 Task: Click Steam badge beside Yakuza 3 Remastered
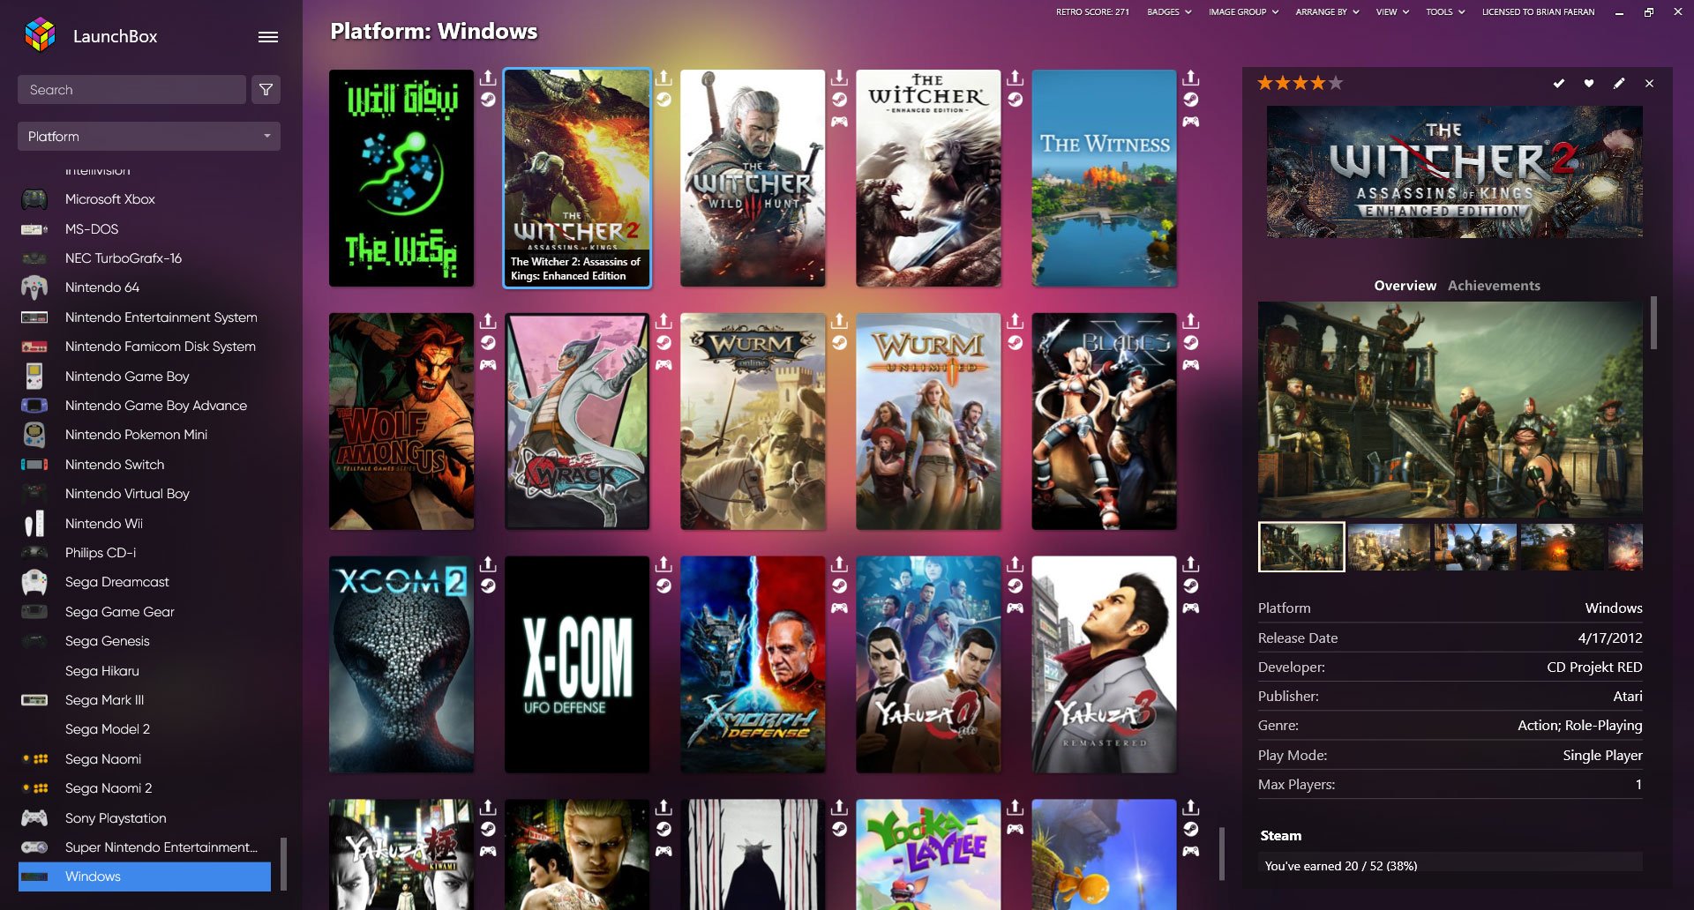click(x=1190, y=586)
